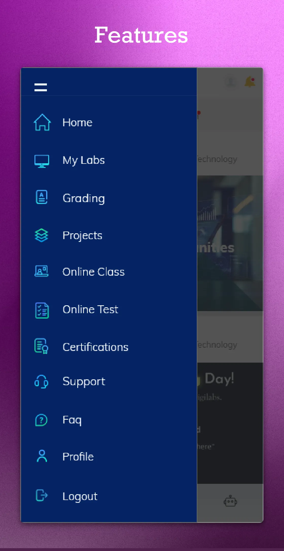Click the Projects layers icon
This screenshot has height=551, width=284.
(x=41, y=235)
